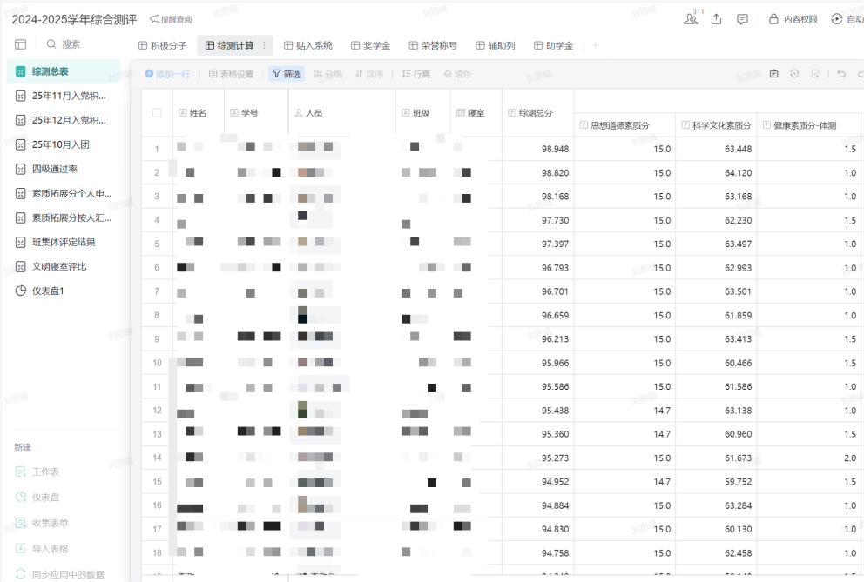Click the collaborators icon showing 311

coord(691,18)
